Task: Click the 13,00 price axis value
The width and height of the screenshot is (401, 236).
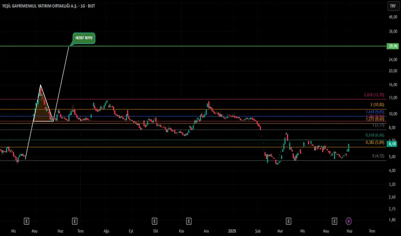Action: 393,98
